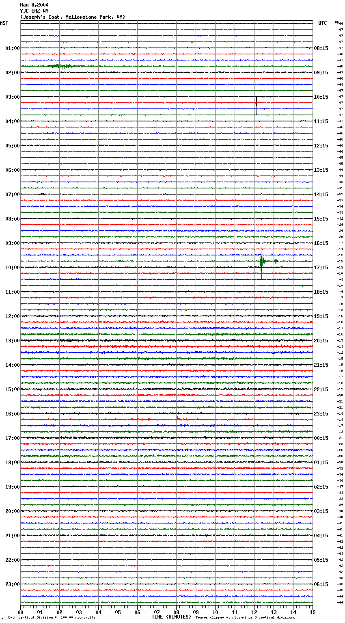Click the "21:15" UTC time label
This screenshot has width=345, height=623.
tap(321, 365)
